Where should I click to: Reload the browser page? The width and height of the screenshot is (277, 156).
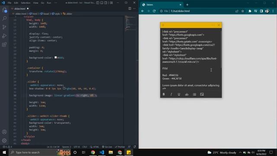pos(154,11)
